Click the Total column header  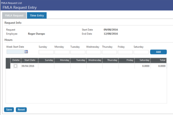[159, 60]
